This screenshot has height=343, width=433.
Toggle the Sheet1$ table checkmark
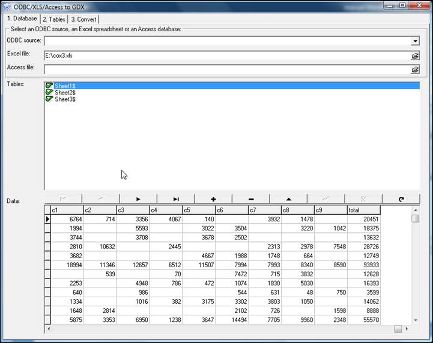coord(49,86)
